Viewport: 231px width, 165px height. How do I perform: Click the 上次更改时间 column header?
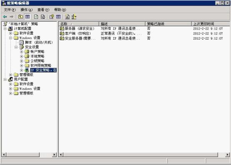pos(211,24)
